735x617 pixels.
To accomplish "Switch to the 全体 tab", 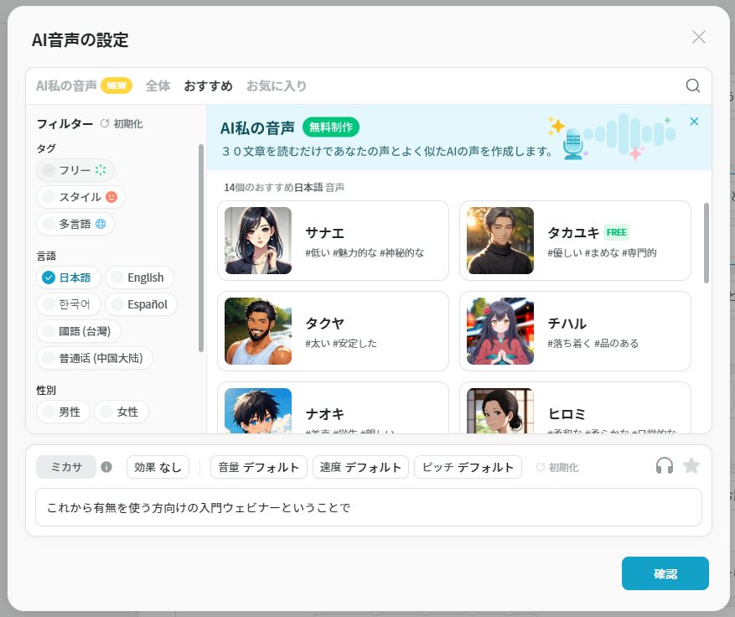I will click(158, 86).
